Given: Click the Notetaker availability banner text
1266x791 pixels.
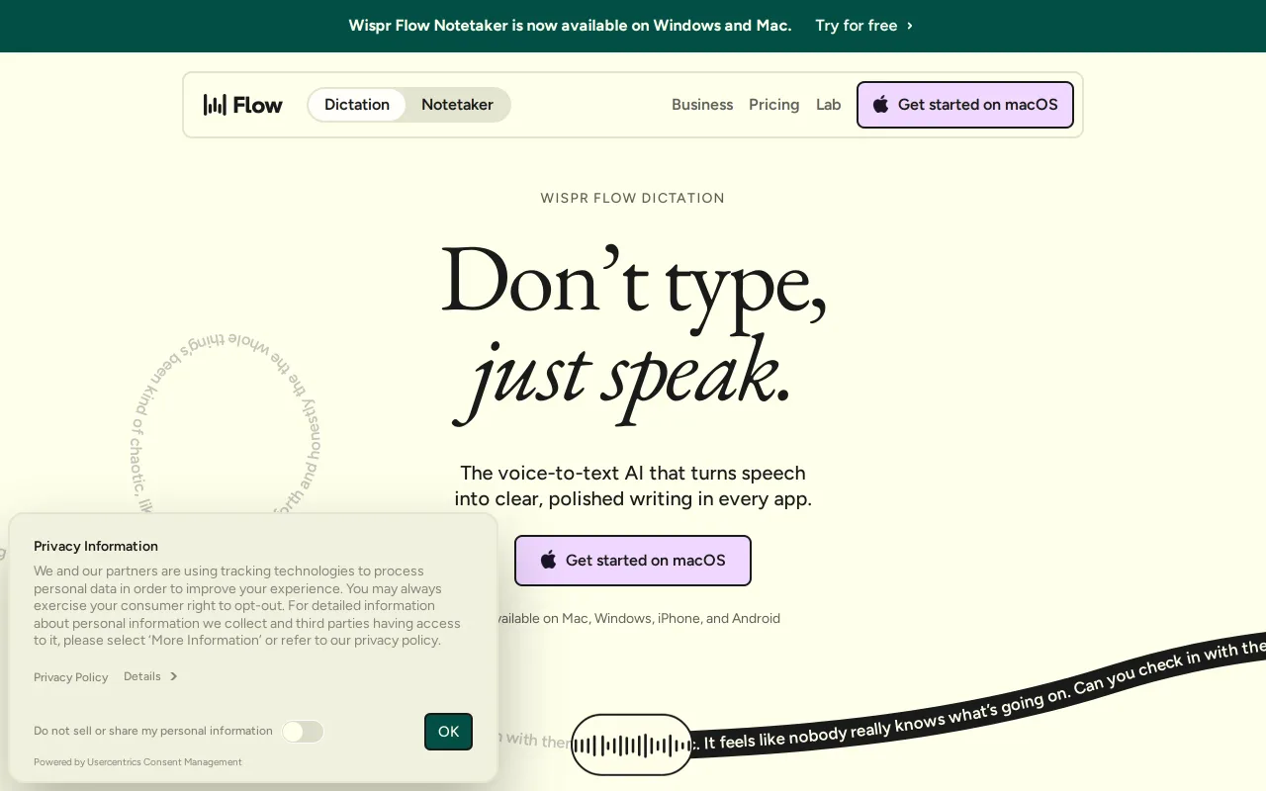Looking at the screenshot, I should (570, 26).
